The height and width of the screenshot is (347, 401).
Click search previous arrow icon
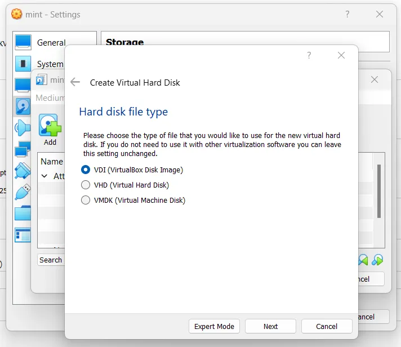[363, 260]
